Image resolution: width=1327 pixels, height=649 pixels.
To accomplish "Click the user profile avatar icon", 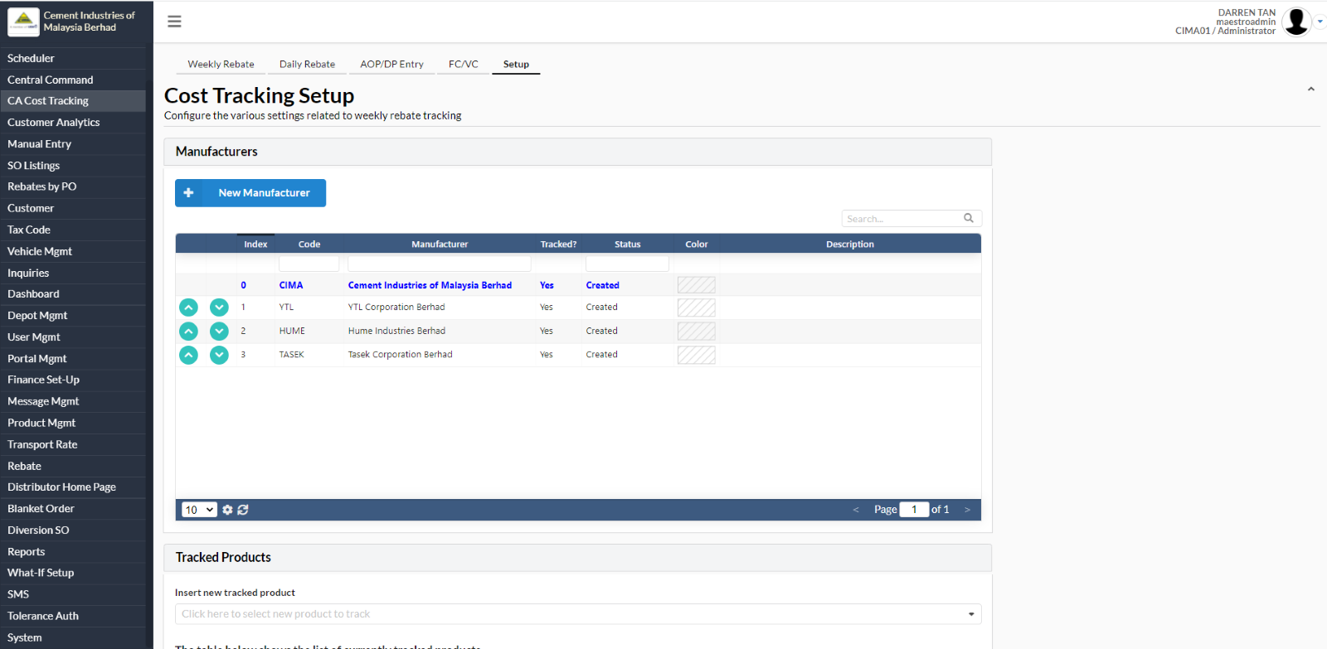I will click(1296, 22).
